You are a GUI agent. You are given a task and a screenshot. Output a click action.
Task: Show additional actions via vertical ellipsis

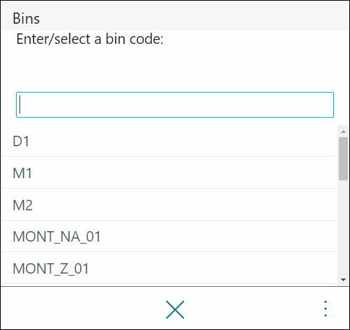pyautogui.click(x=326, y=308)
